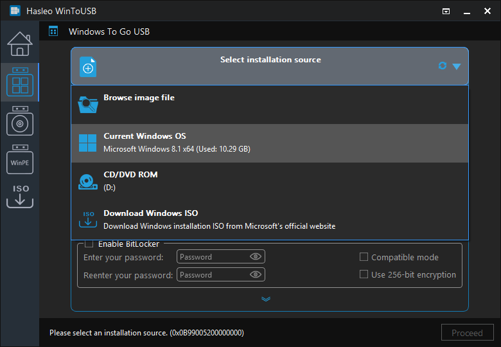Check Use 256-bit encryption
The width and height of the screenshot is (501, 347).
pos(364,274)
